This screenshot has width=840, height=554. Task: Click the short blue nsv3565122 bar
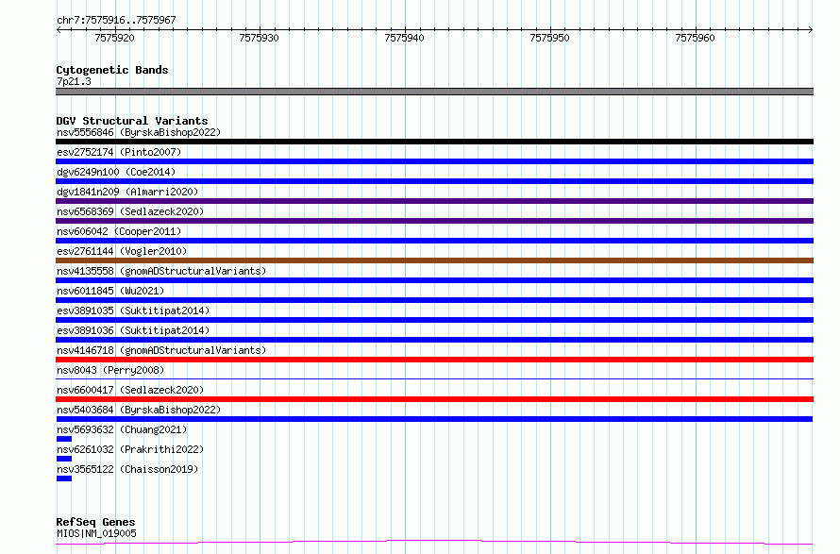point(64,478)
